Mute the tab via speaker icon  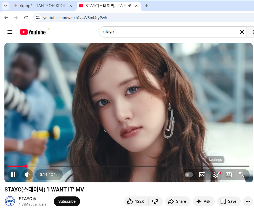pyautogui.click(x=130, y=6)
